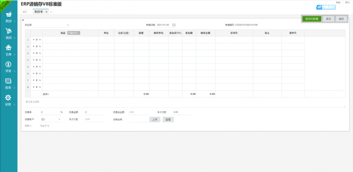Screen dimensions: 353x172
Task: Click the 源单号 column header
Action: [x=293, y=33]
